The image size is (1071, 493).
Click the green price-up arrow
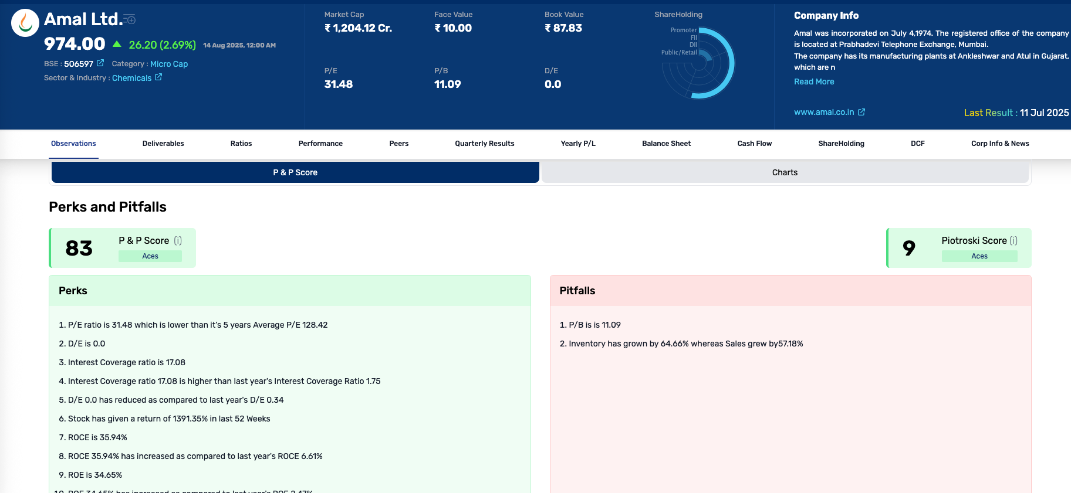pos(117,44)
